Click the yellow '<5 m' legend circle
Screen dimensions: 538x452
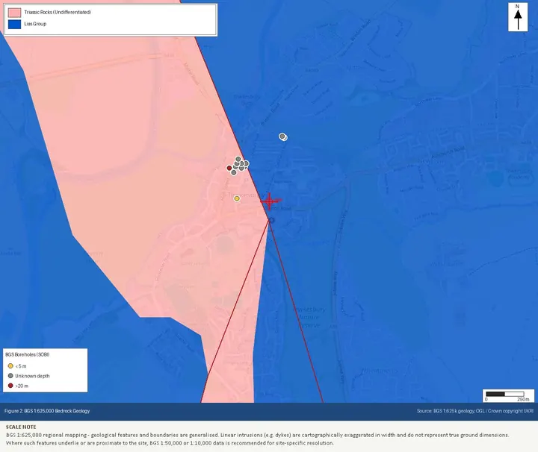10,365
